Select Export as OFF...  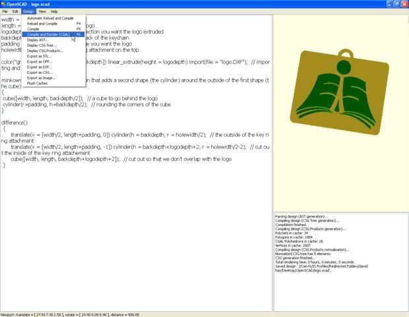coord(53,62)
